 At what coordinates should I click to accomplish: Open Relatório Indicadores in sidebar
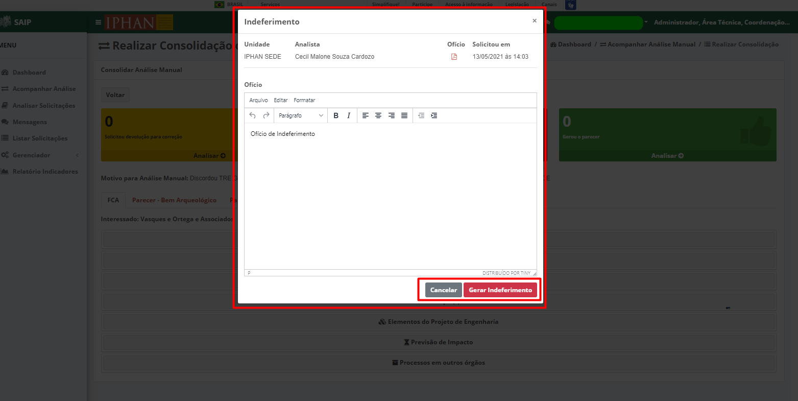click(45, 172)
